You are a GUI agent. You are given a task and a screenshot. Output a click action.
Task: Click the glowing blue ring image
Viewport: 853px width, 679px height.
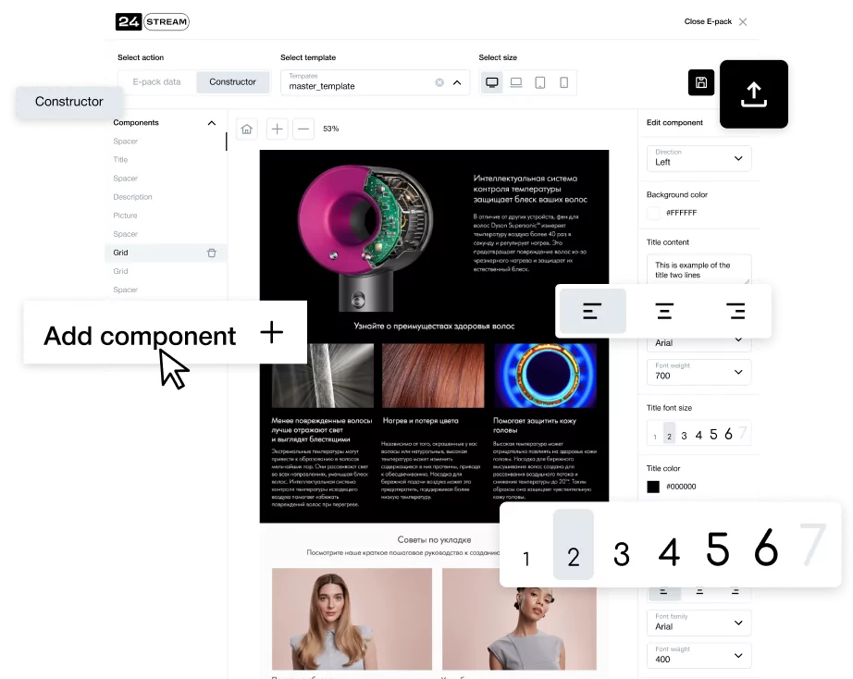coord(546,376)
